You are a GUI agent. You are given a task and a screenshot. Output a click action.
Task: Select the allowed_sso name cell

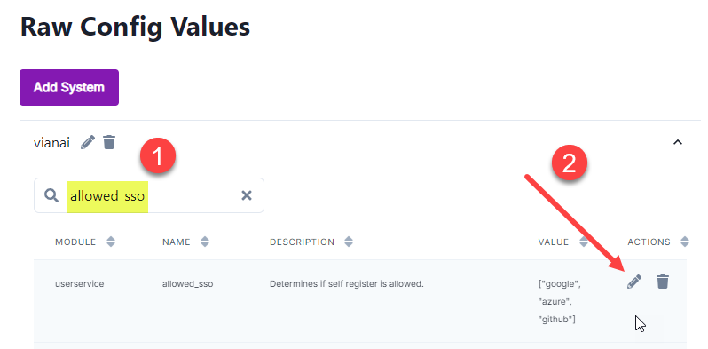pyautogui.click(x=187, y=284)
